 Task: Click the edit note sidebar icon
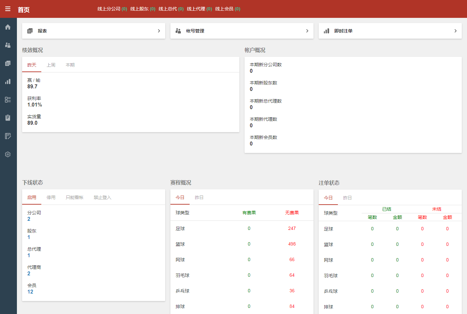click(8, 136)
